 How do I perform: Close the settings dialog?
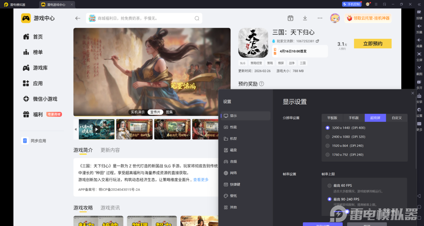point(413,93)
